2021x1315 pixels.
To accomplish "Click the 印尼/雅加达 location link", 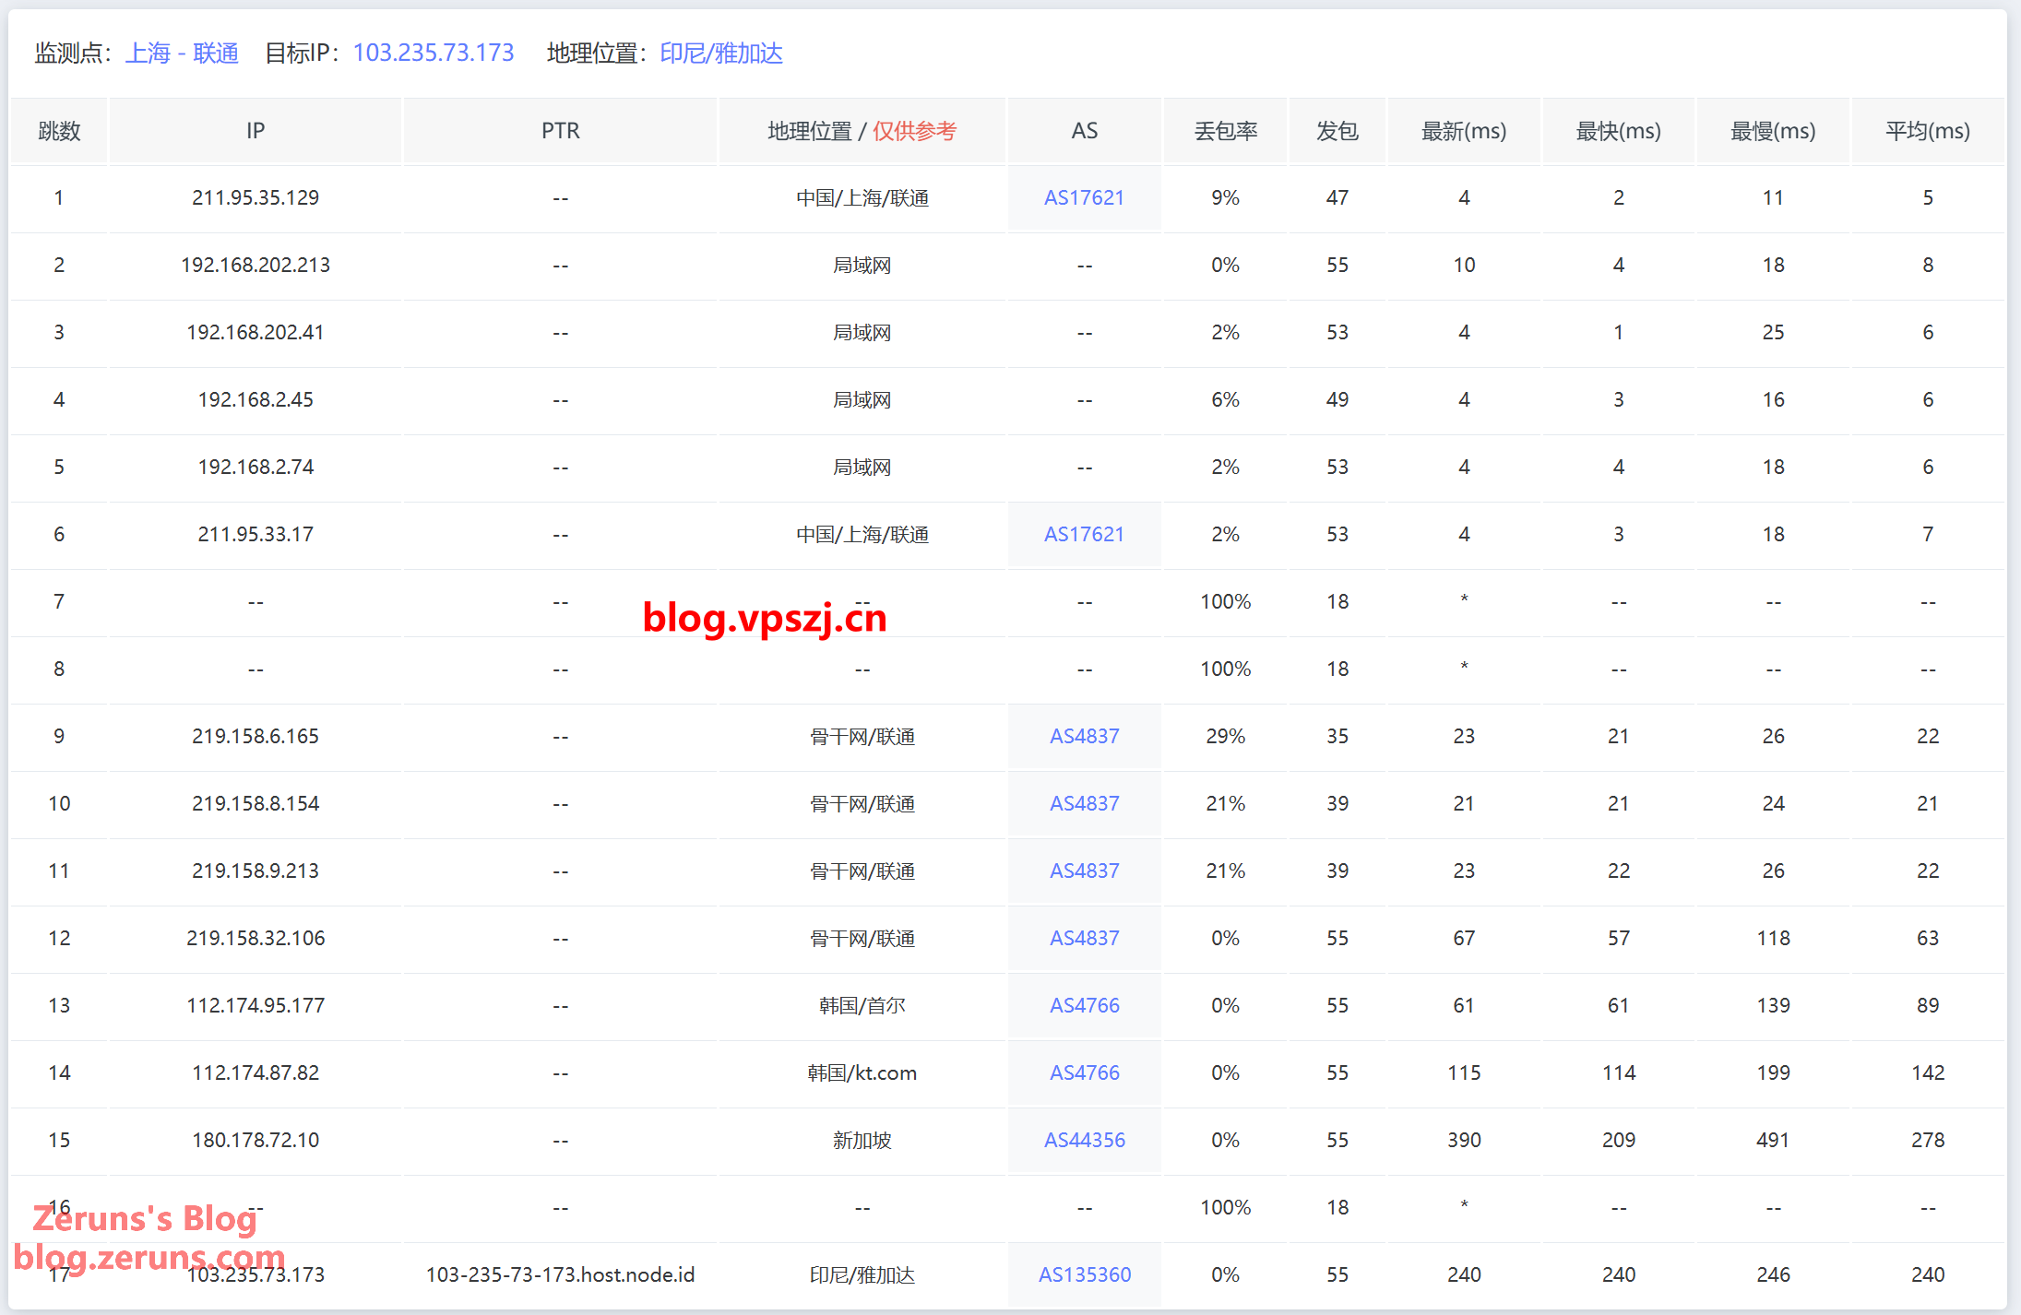I will pyautogui.click(x=721, y=53).
